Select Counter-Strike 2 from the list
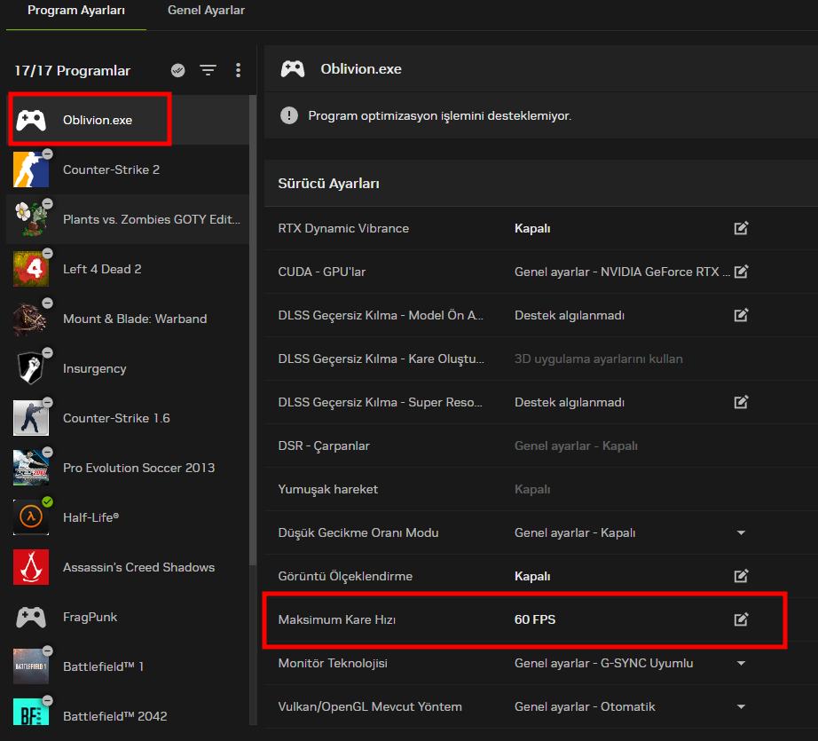818x741 pixels. tap(128, 169)
